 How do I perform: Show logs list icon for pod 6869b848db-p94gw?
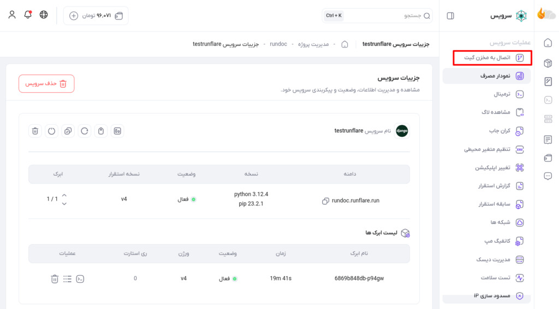click(67, 278)
